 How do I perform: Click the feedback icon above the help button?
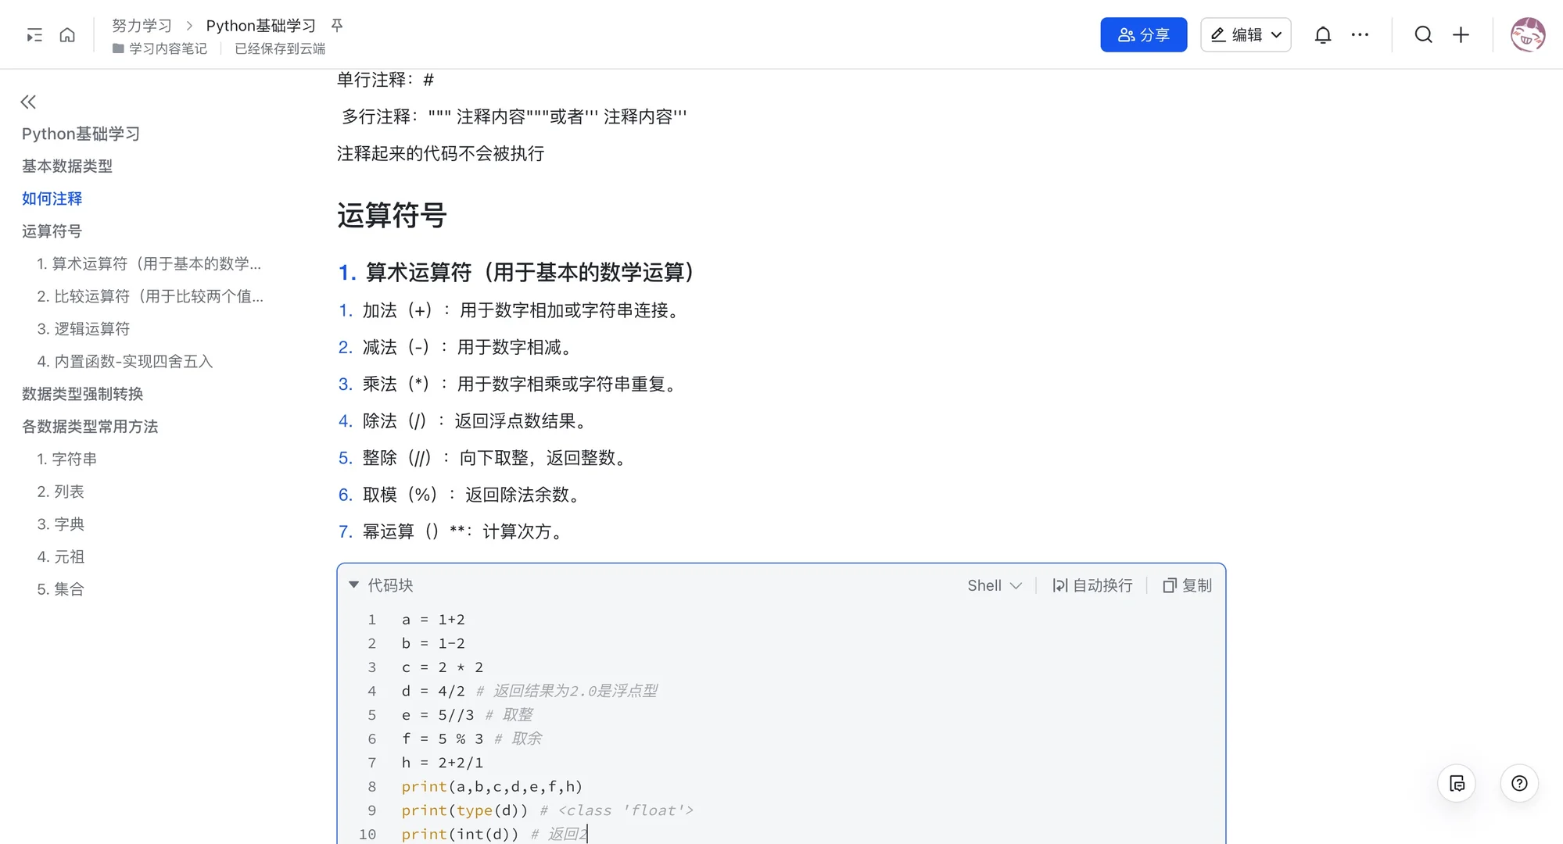[x=1457, y=783]
